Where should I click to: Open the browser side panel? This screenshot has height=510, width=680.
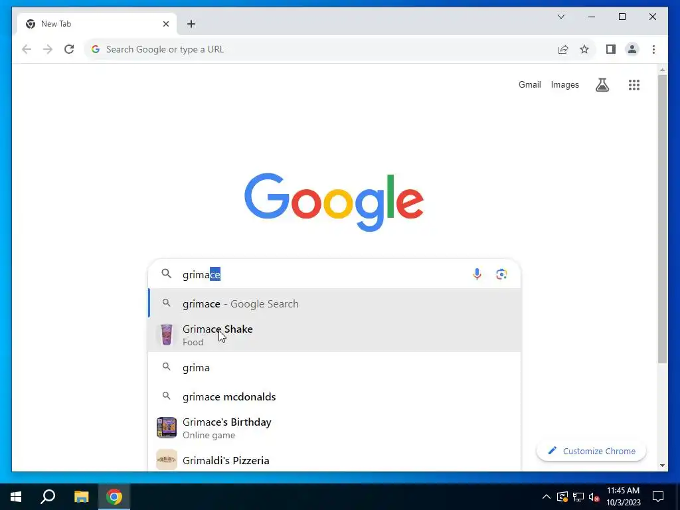pos(611,49)
